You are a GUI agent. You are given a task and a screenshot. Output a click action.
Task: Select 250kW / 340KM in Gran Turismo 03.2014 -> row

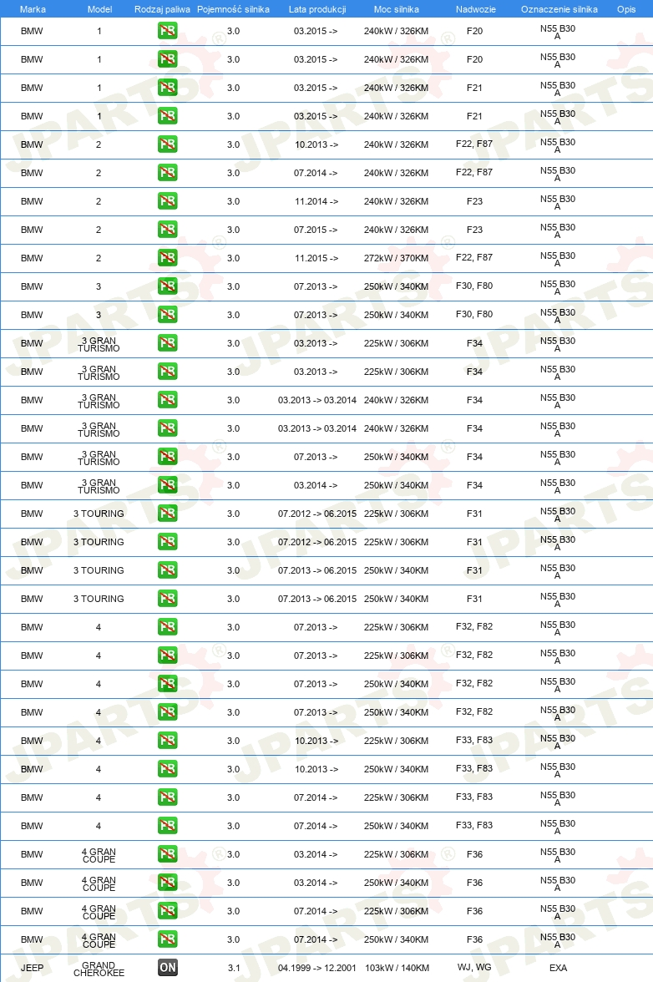(397, 485)
